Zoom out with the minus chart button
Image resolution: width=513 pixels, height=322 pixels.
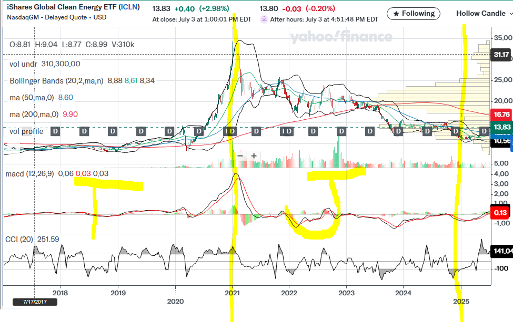(x=240, y=156)
